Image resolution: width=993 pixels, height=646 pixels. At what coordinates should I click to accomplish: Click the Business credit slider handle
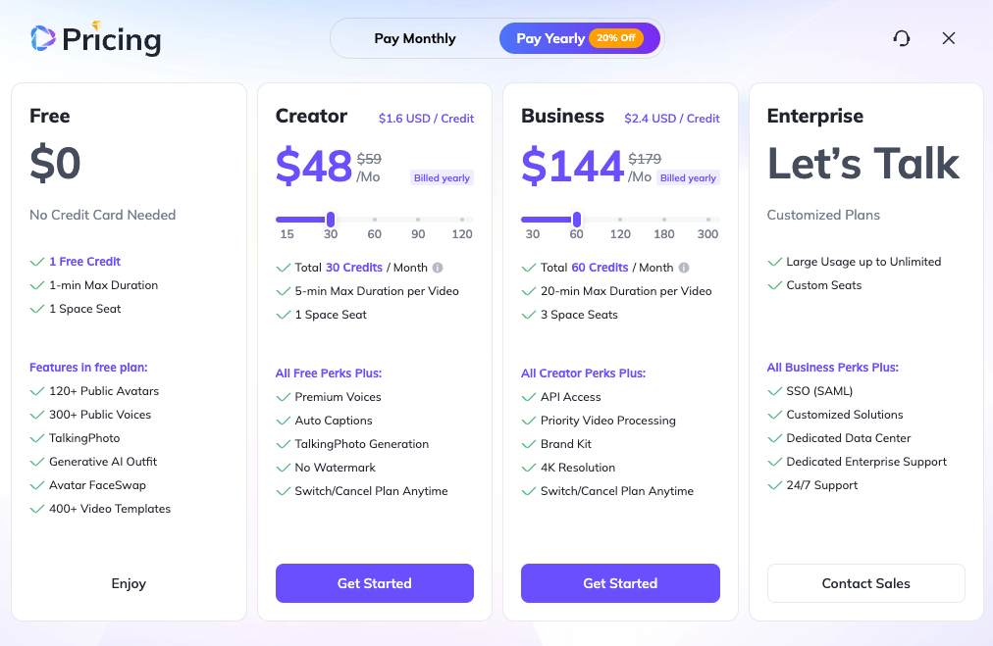[x=577, y=220]
